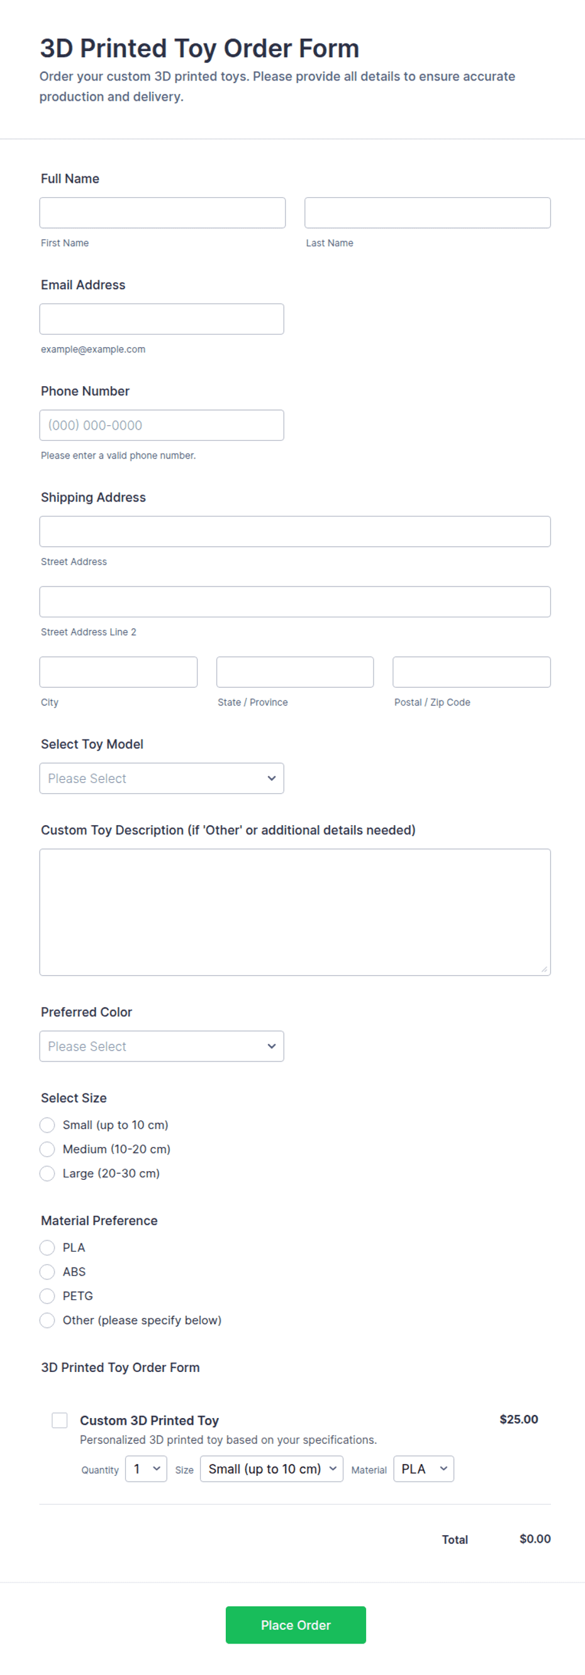This screenshot has width=585, height=1675.
Task: Click the First Name input field
Action: coord(162,213)
